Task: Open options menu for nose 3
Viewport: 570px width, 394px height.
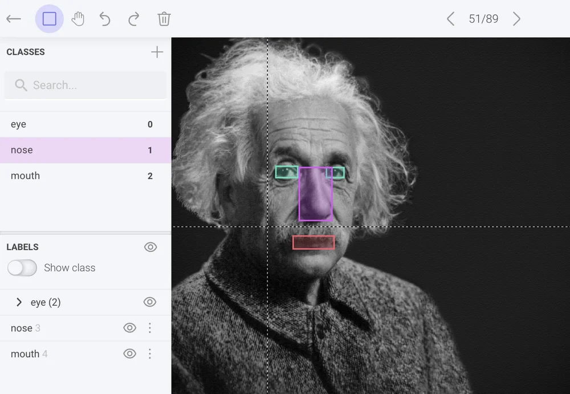Action: tap(150, 328)
